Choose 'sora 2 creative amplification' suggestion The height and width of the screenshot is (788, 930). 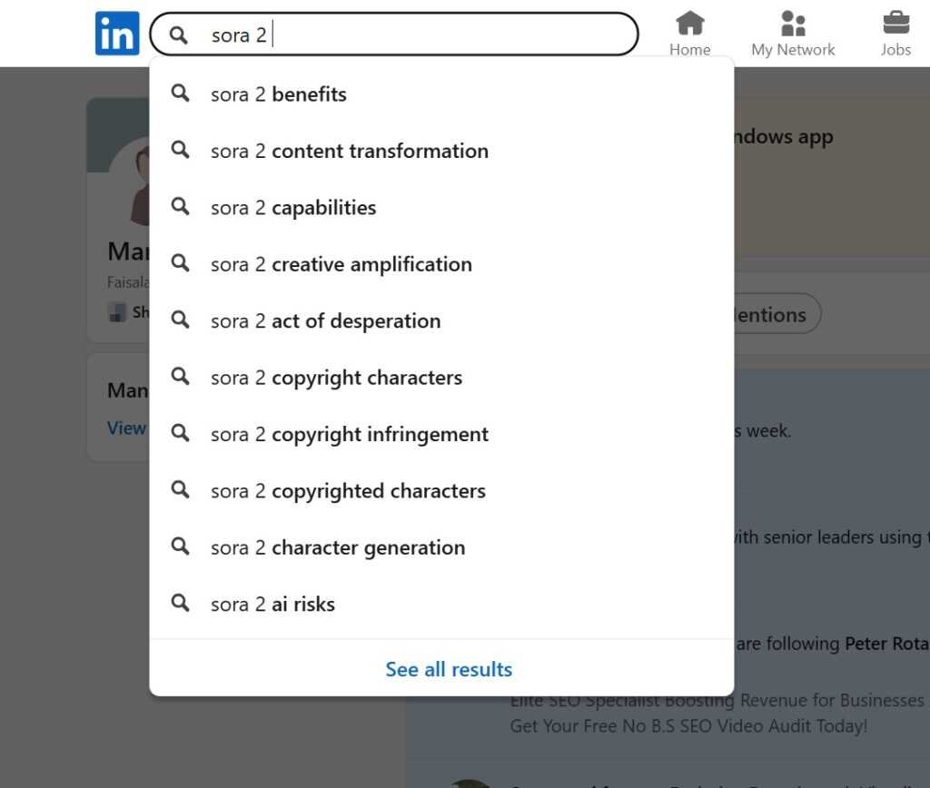click(x=341, y=264)
